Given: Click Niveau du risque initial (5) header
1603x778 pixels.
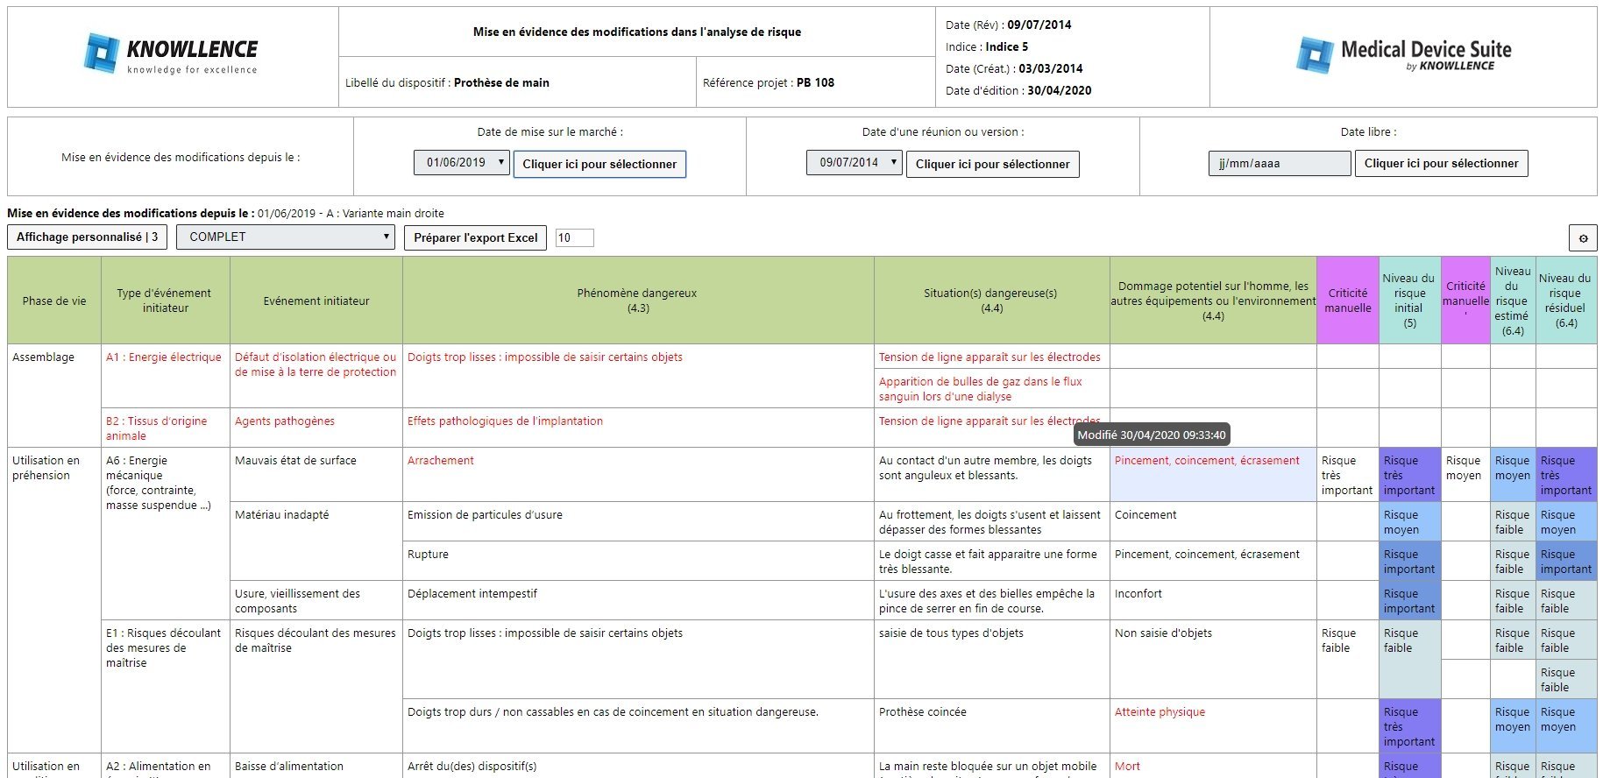Looking at the screenshot, I should [1409, 301].
